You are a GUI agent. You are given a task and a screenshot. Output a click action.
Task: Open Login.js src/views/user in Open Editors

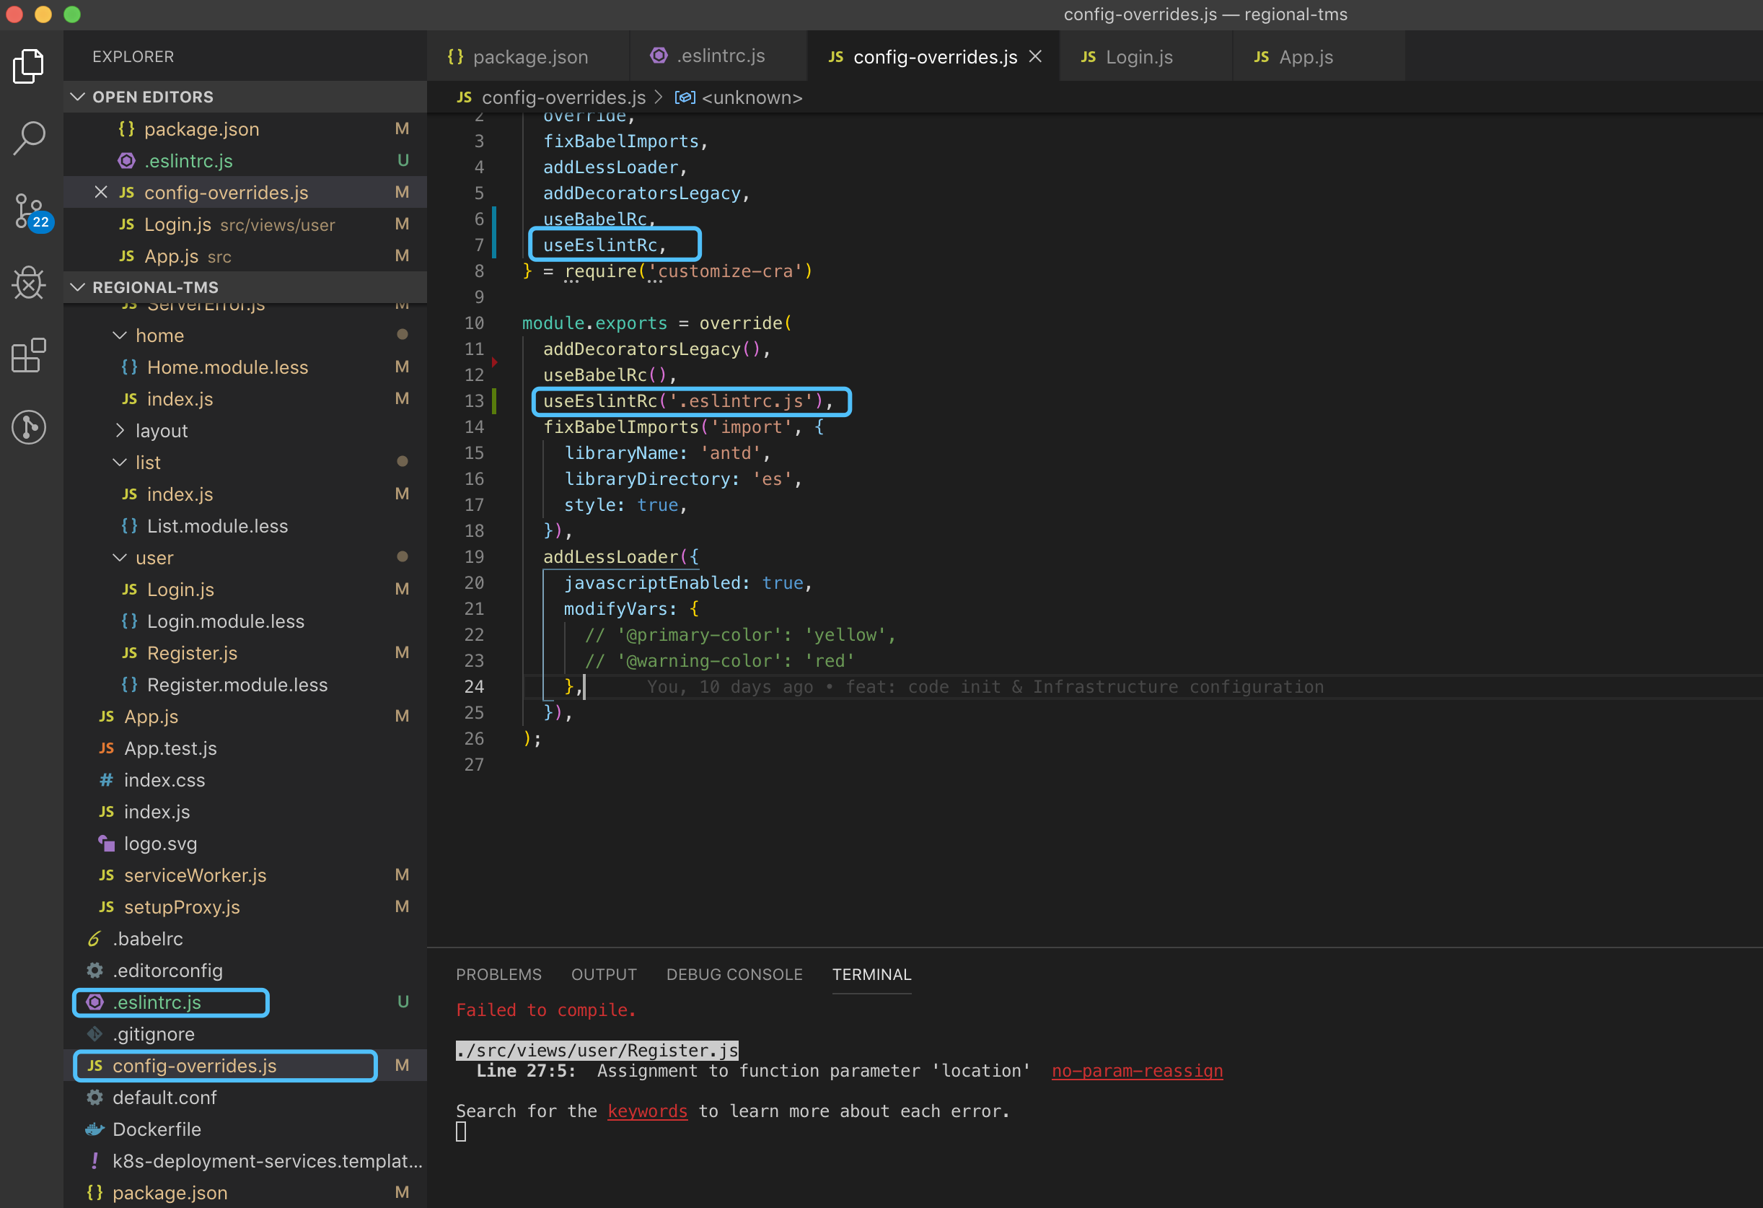tap(245, 224)
